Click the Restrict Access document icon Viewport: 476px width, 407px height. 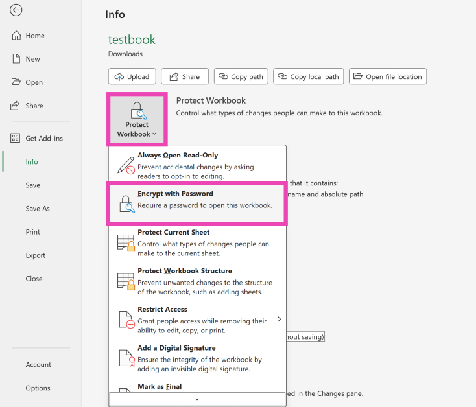click(x=126, y=320)
